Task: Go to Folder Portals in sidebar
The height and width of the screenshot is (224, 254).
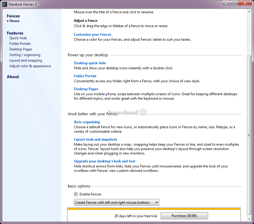Action: pyautogui.click(x=20, y=44)
